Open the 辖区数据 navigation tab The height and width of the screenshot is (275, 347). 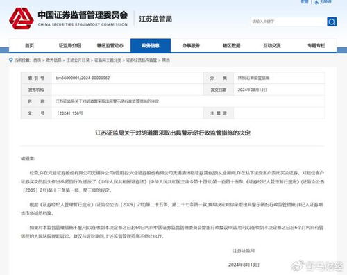point(231,46)
